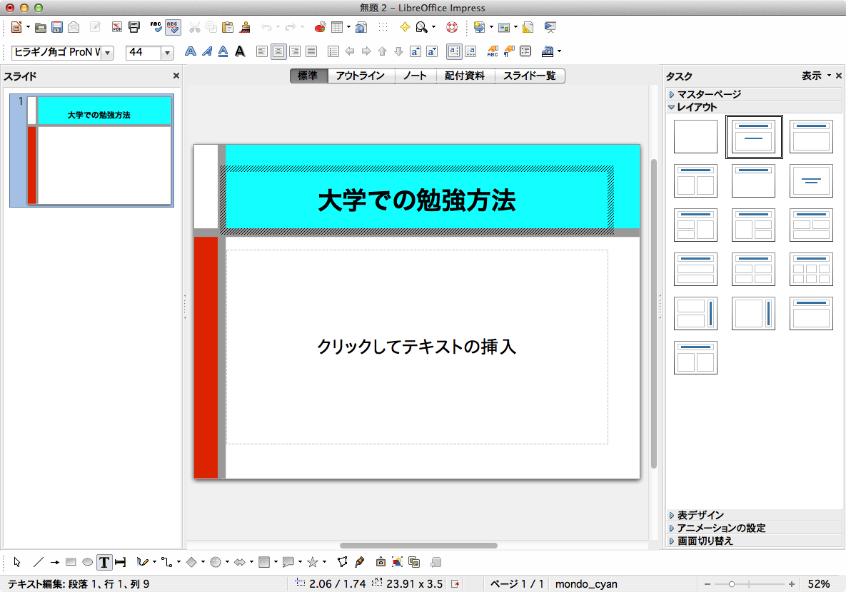846x592 pixels.
Task: Click the zoom slider handle in status bar
Action: pyautogui.click(x=732, y=584)
